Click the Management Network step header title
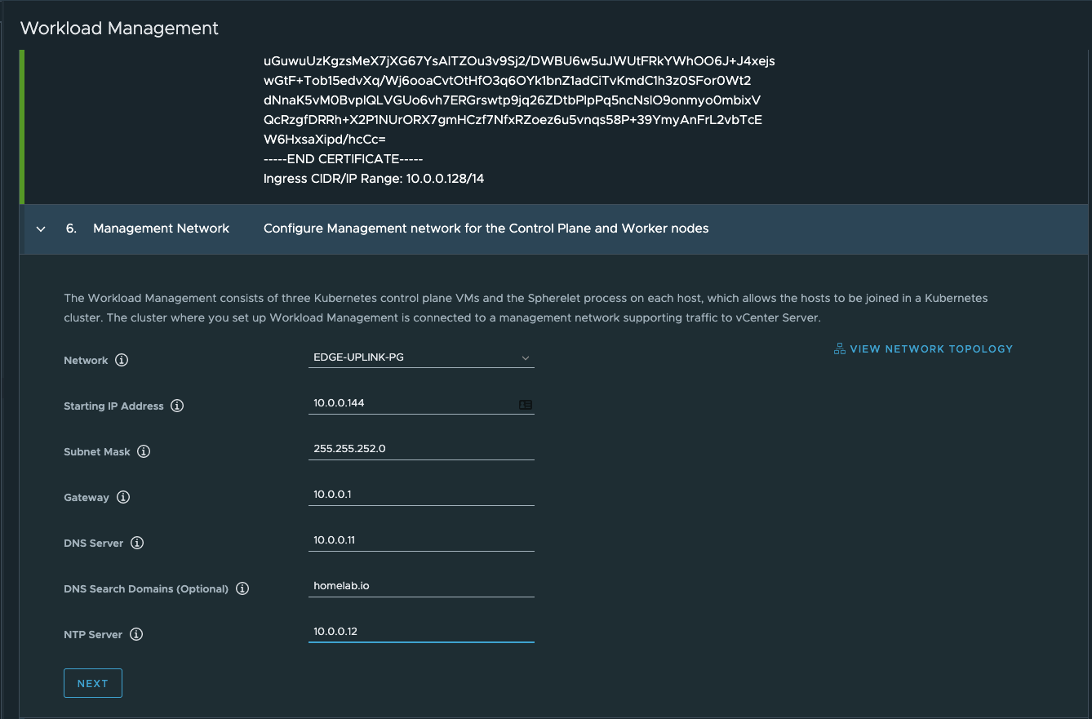 point(161,229)
